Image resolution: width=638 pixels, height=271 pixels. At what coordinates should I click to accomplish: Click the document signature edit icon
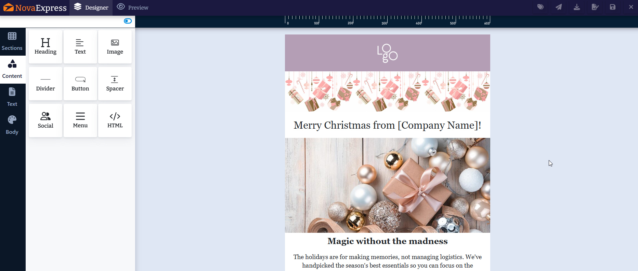point(595,7)
